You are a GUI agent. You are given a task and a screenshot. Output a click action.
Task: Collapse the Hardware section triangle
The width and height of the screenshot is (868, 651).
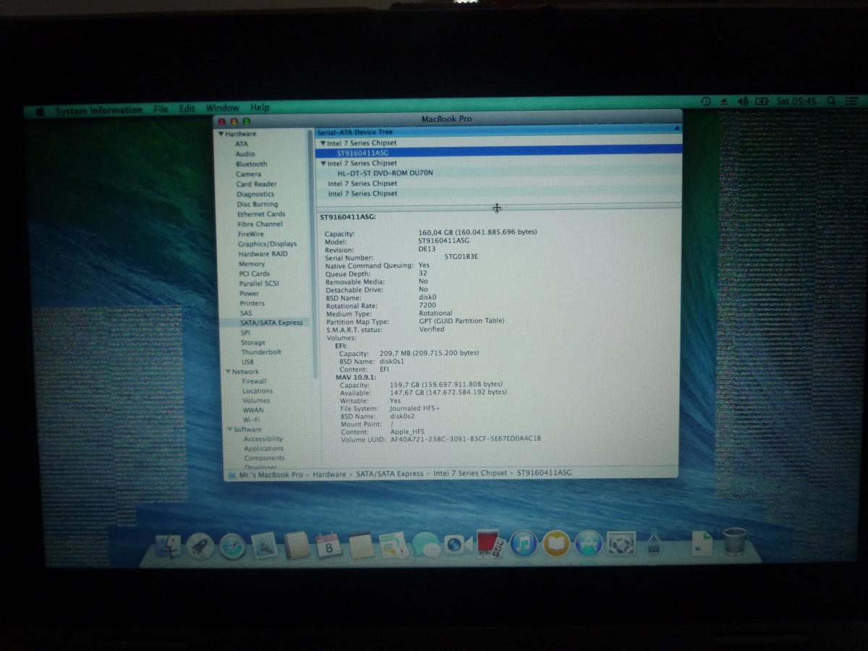pyautogui.click(x=221, y=134)
